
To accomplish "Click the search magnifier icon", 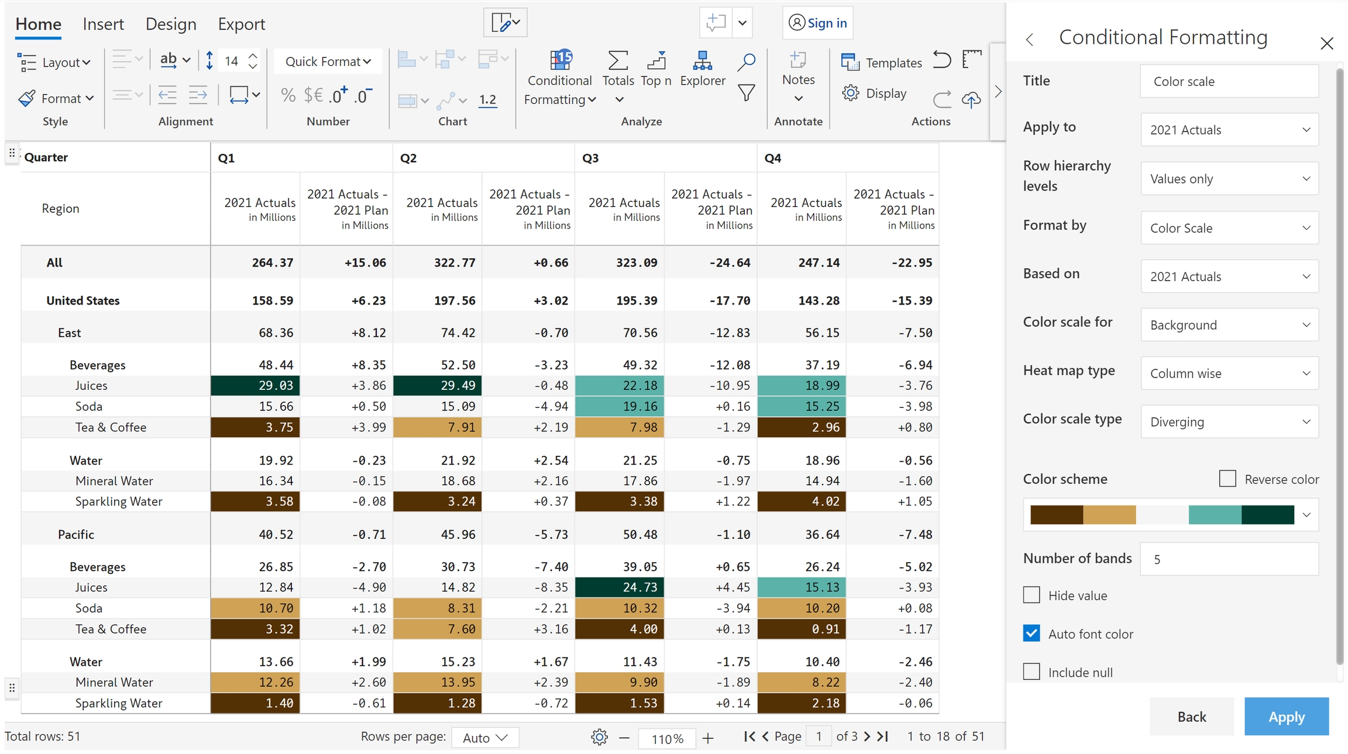I will 746,62.
